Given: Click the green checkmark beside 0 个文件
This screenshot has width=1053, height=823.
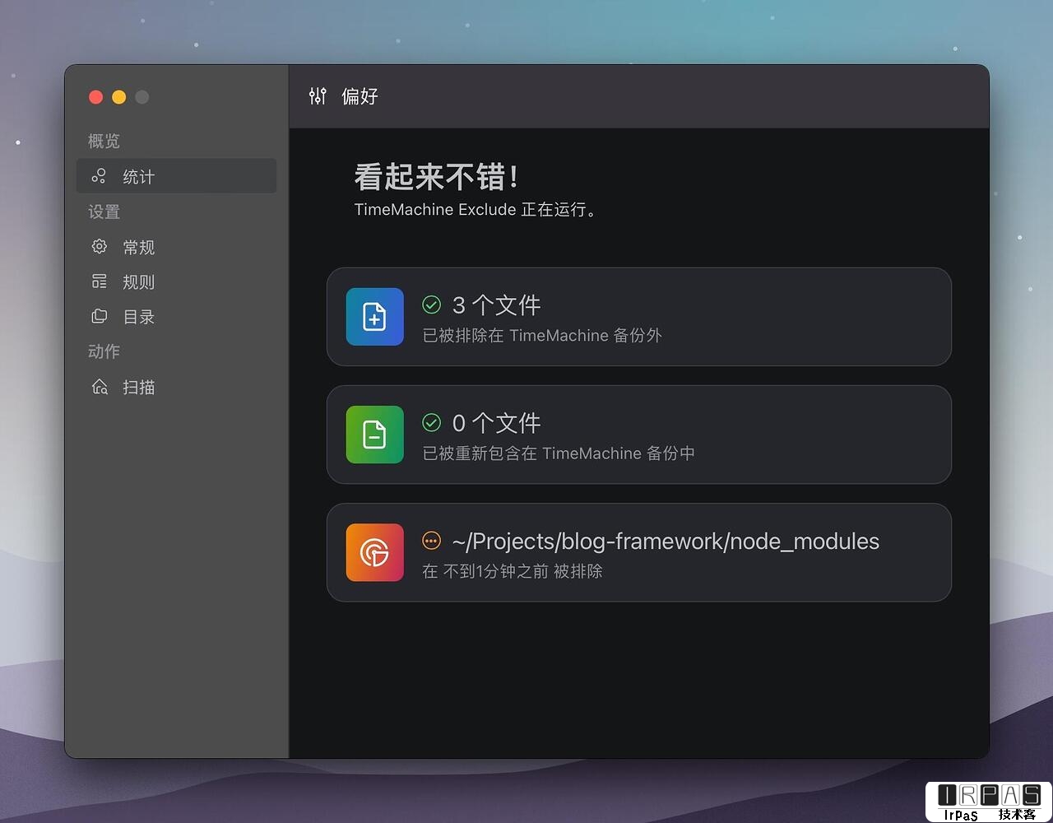Looking at the screenshot, I should click(x=432, y=423).
